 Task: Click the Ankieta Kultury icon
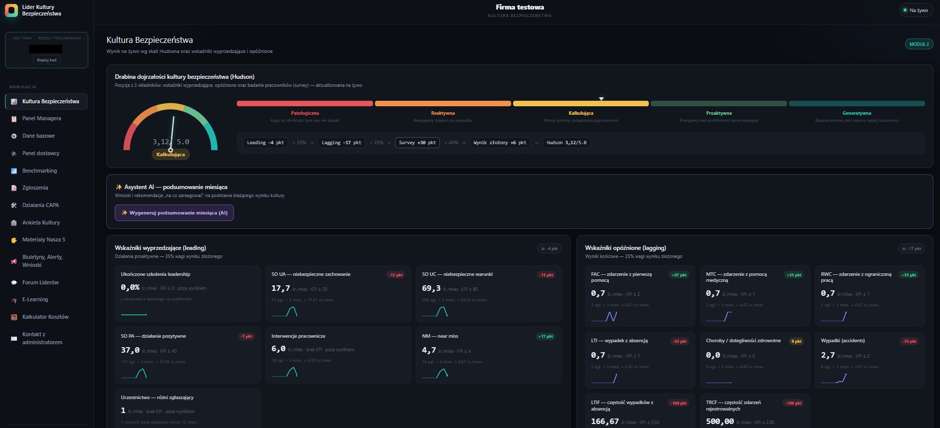(x=14, y=222)
